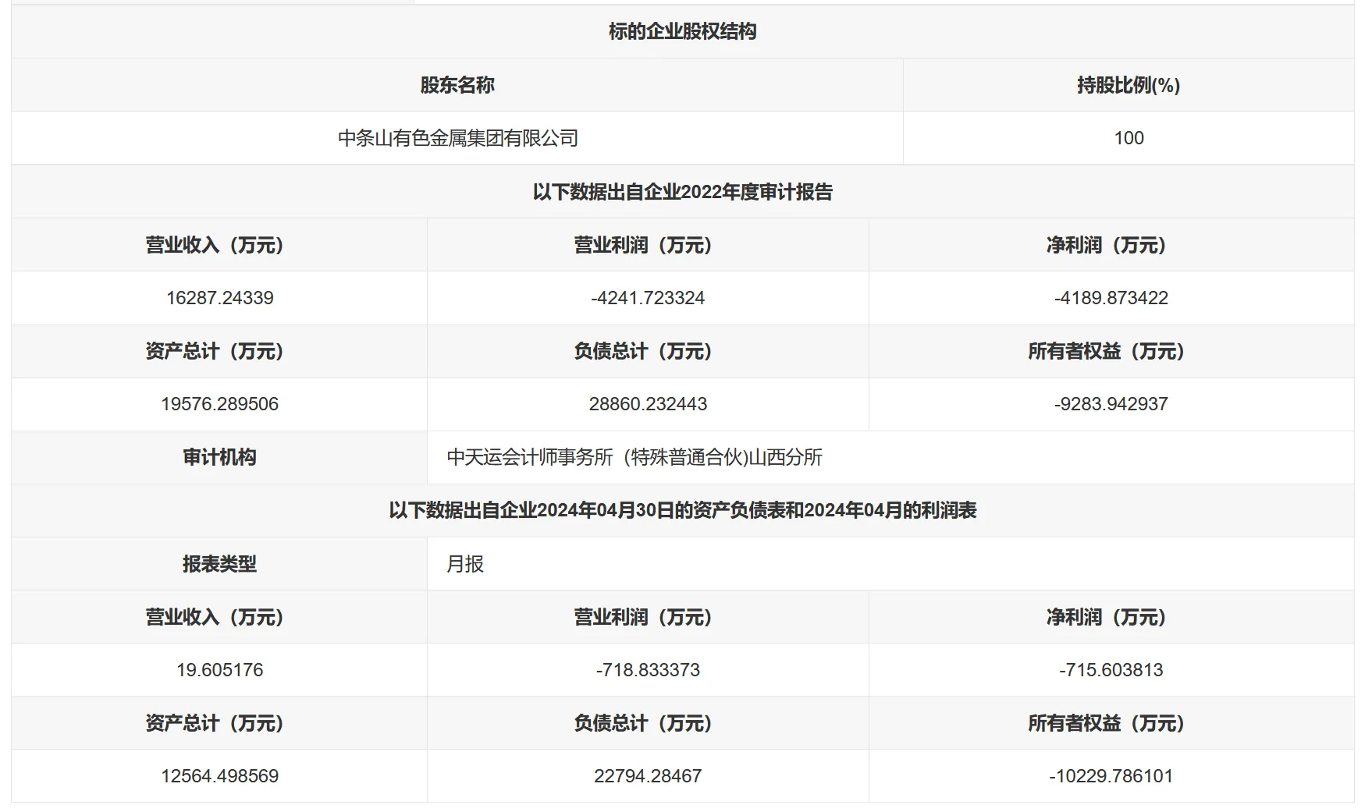Click shareholder 中条山有色金属集团有限公司
1365x812 pixels.
pos(457,138)
